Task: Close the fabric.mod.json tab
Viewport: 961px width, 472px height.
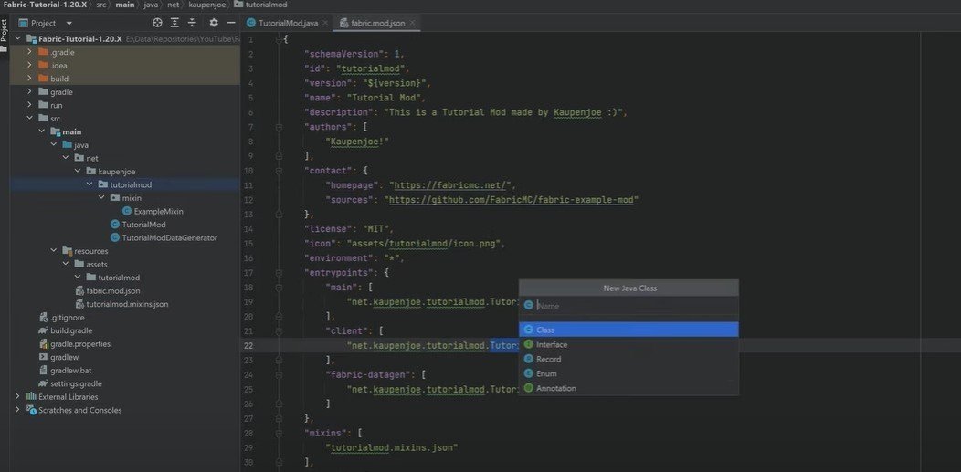Action: (413, 23)
